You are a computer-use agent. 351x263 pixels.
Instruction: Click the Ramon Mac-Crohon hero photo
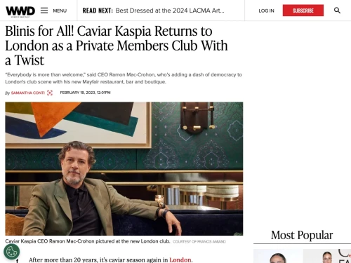[x=124, y=168]
